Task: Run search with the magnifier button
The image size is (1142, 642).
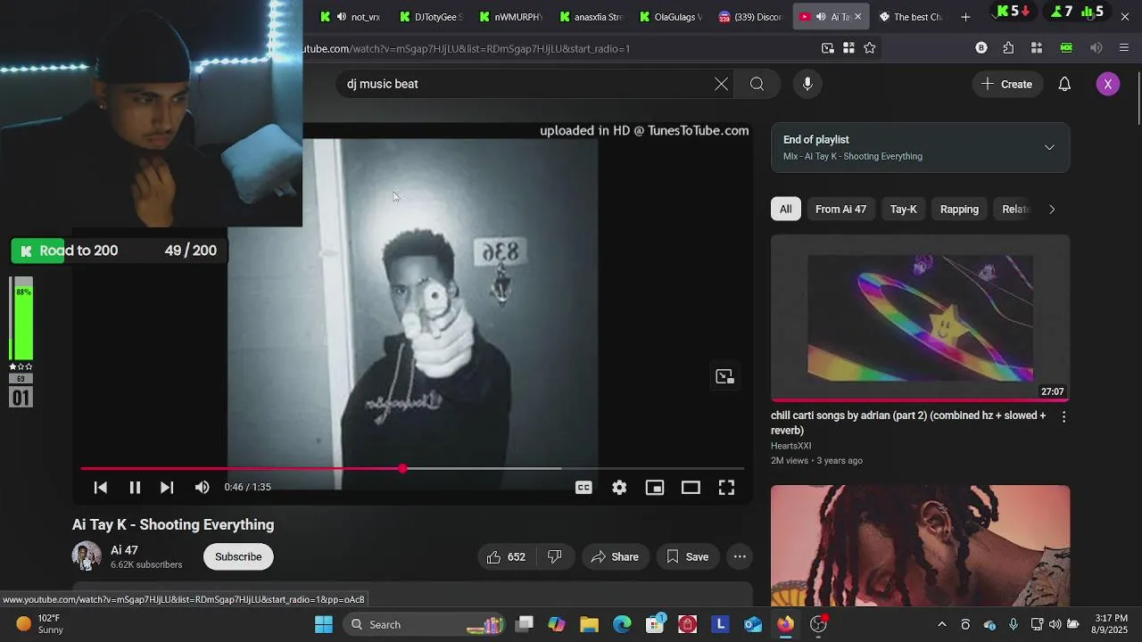Action: click(757, 84)
